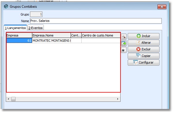Sort by Empresa column header
173x113 pixels.
click(19, 35)
